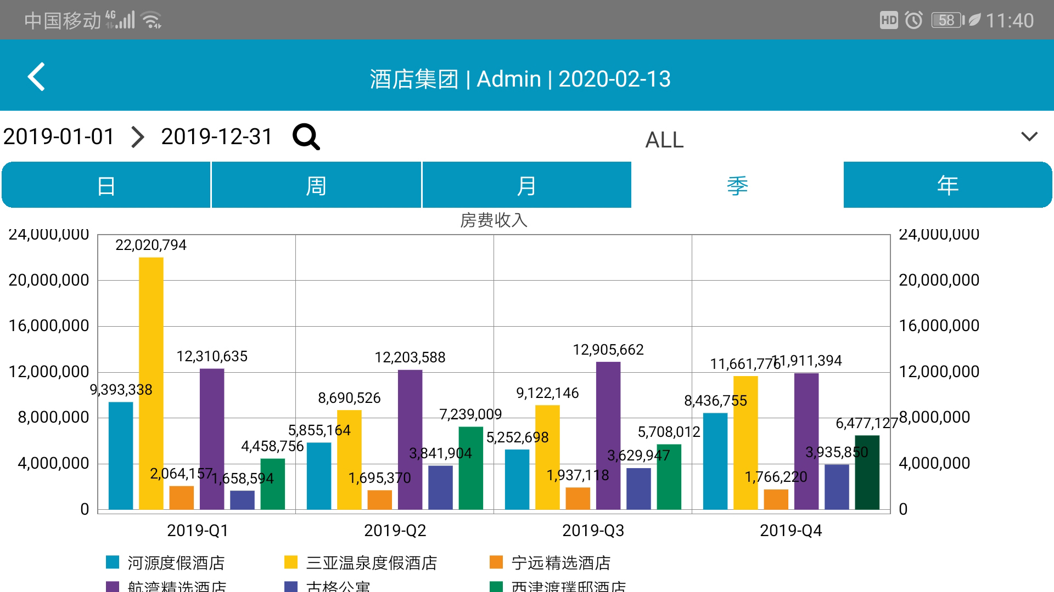Select the 季 (quarter) view tab

point(737,185)
